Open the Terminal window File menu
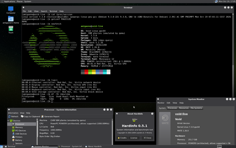Screen dimensions: 236x148 pyautogui.click(x=24, y=11)
